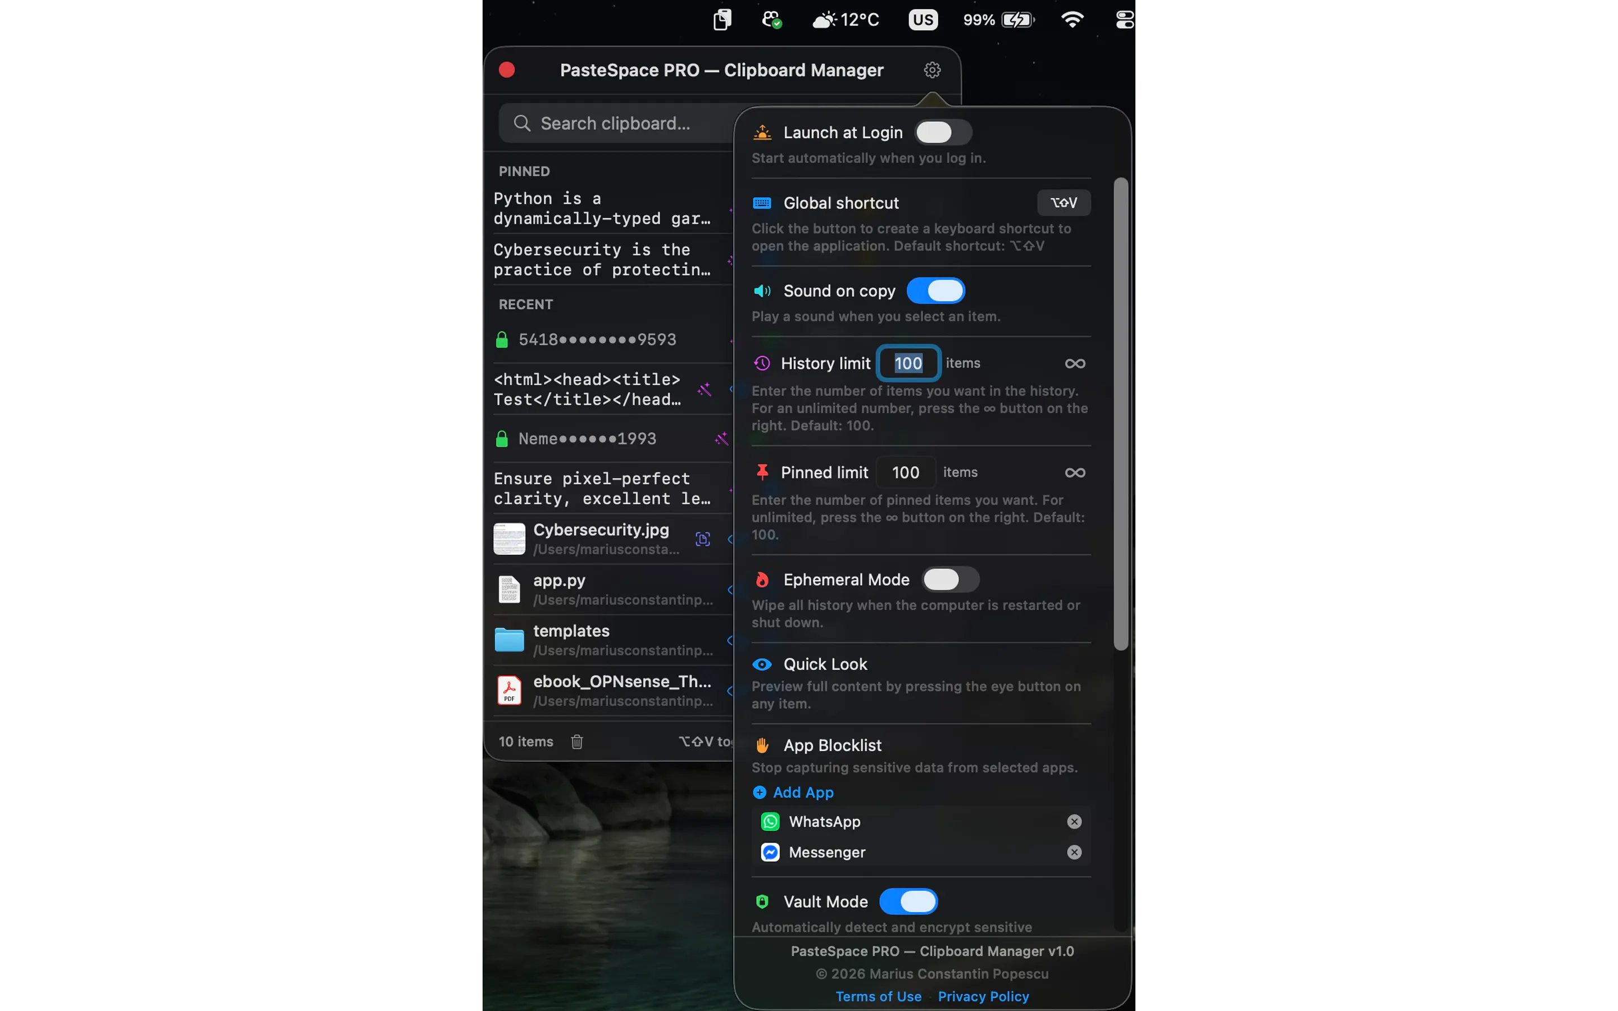Image resolution: width=1618 pixels, height=1011 pixels.
Task: Click the Ephemeral Mode flame icon
Action: coord(762,580)
